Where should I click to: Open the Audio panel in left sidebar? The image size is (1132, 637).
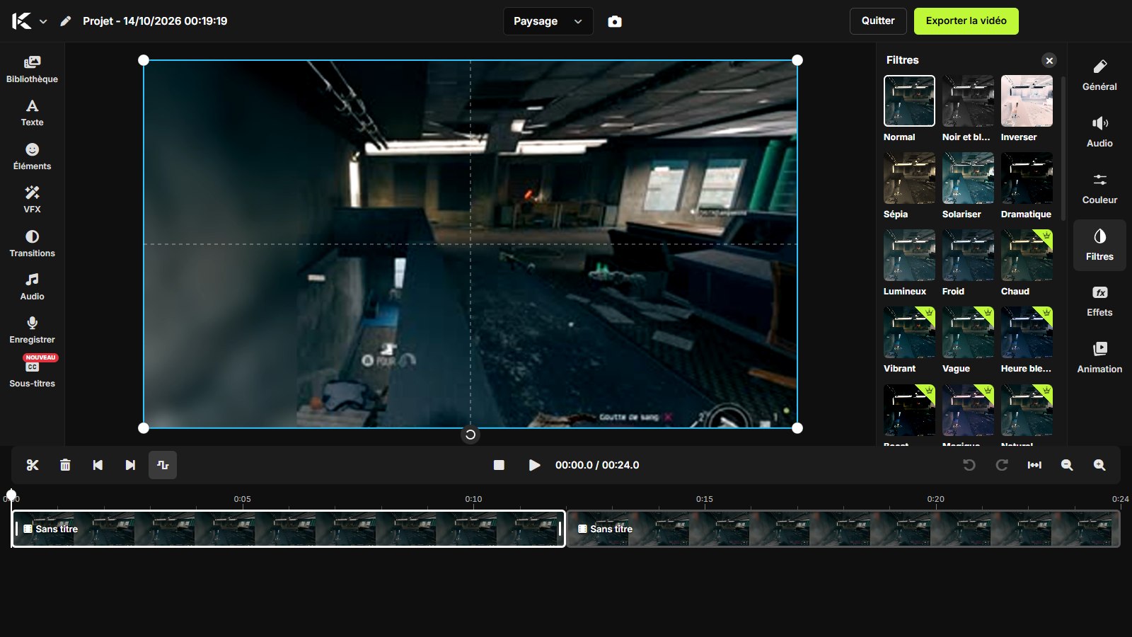tap(32, 287)
